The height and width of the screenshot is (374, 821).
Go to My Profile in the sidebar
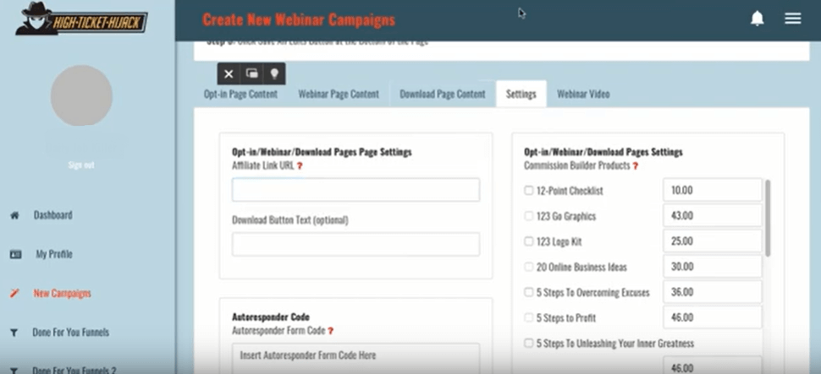[x=54, y=254]
